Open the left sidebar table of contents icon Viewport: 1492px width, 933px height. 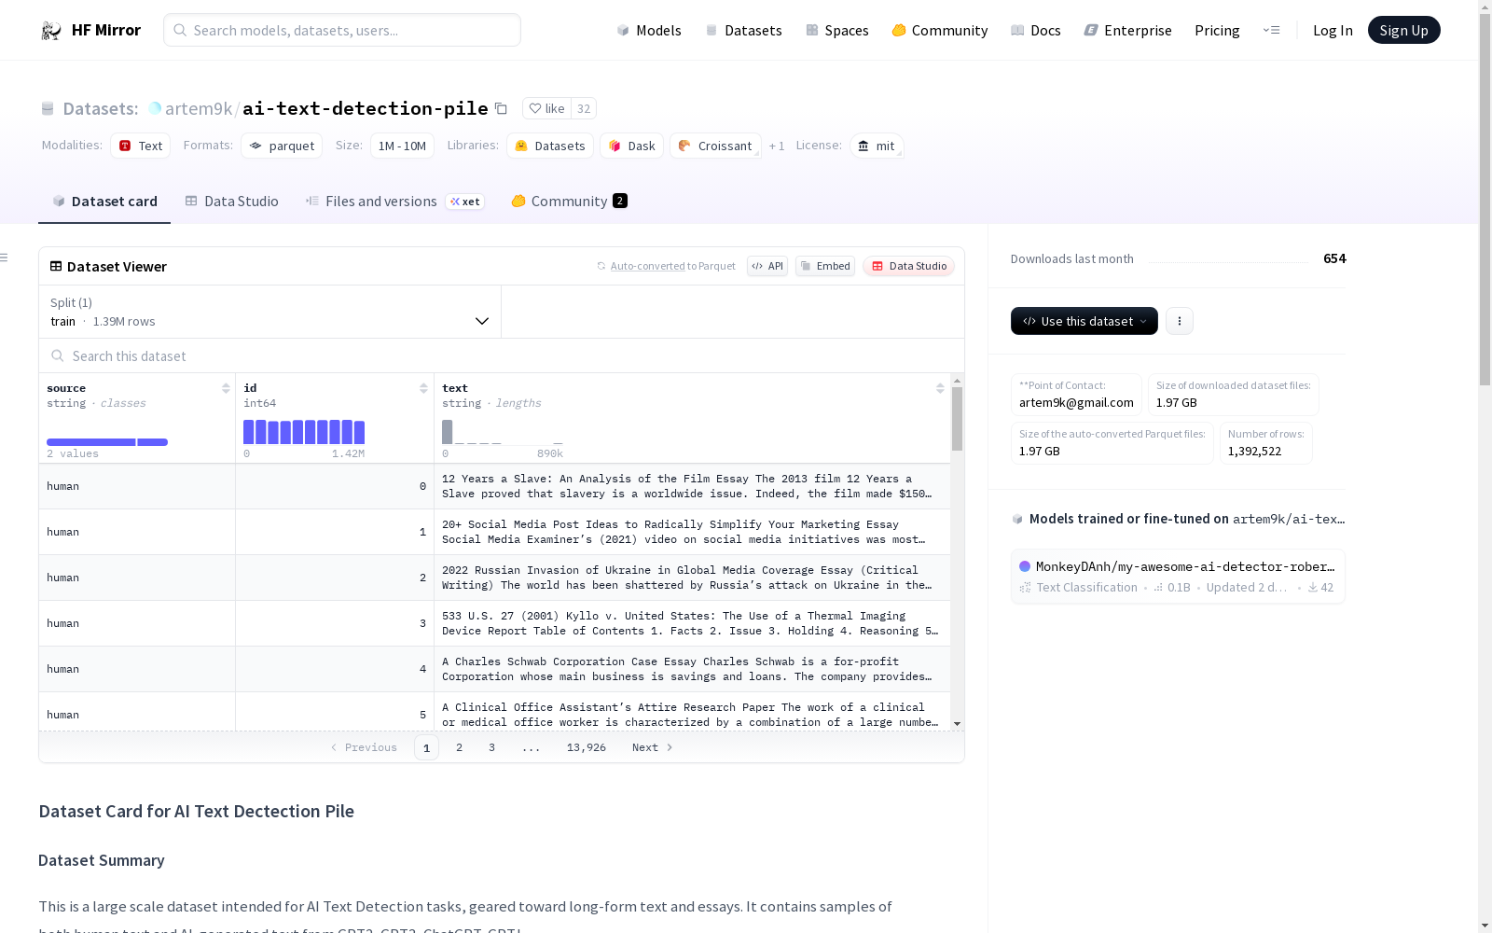tap(5, 258)
